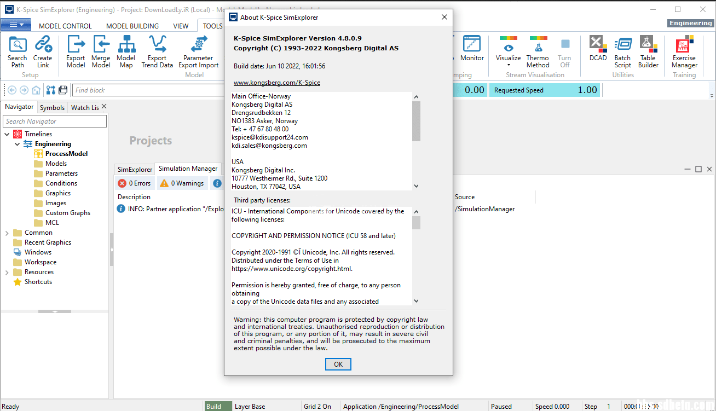Viewport: 716px width, 411px height.
Task: Open the blue application menu dropdown
Action: [16, 25]
